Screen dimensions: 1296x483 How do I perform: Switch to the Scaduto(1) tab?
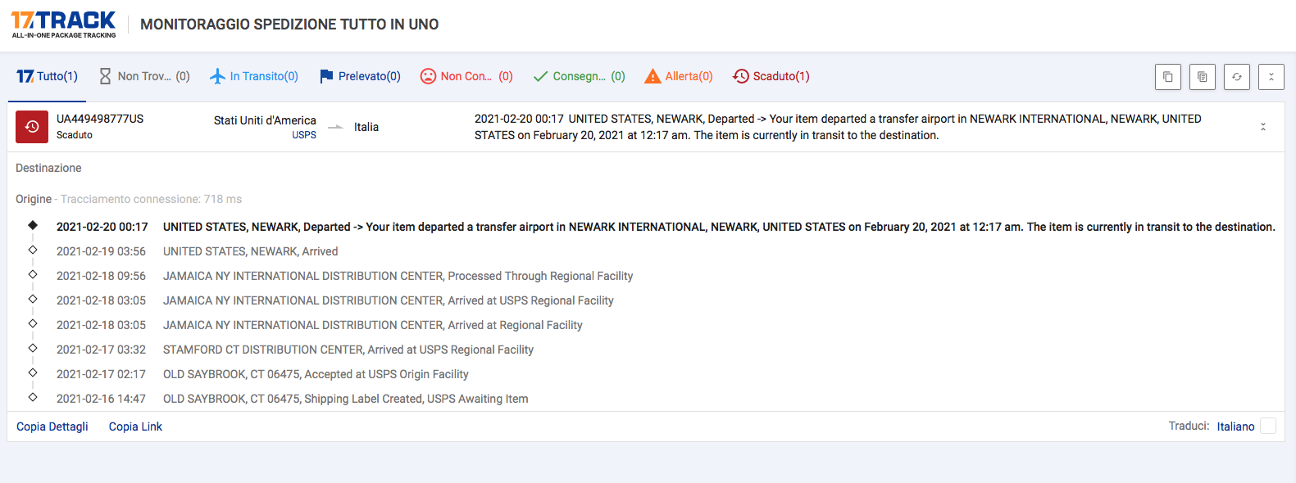(771, 76)
